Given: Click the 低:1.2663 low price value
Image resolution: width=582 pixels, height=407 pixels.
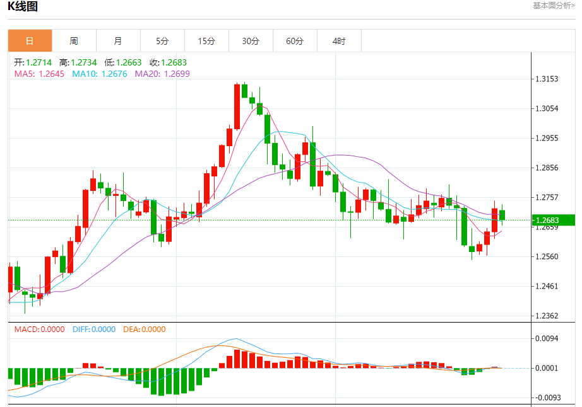Looking at the screenshot, I should [x=123, y=62].
